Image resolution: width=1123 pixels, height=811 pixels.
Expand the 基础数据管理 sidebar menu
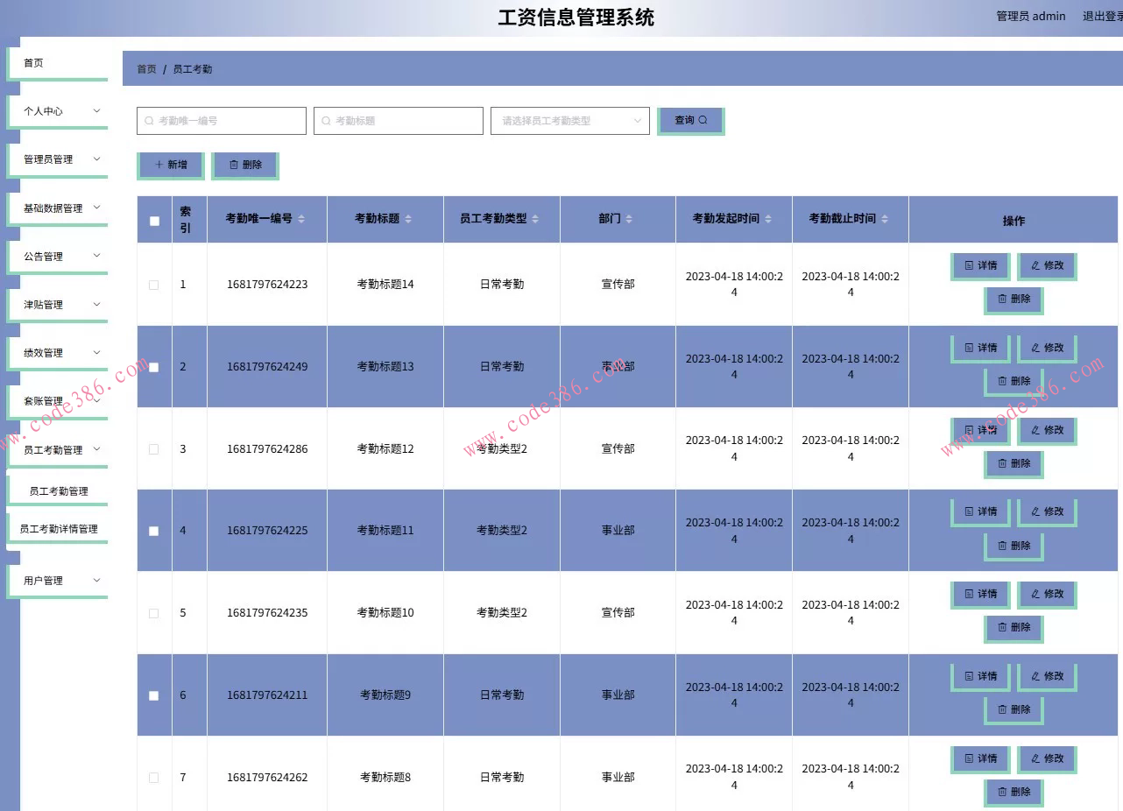click(x=58, y=208)
